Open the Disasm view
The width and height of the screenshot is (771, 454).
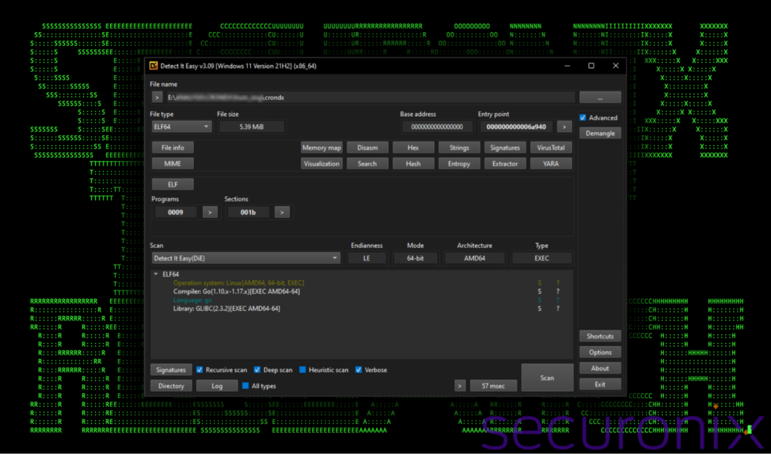click(368, 148)
